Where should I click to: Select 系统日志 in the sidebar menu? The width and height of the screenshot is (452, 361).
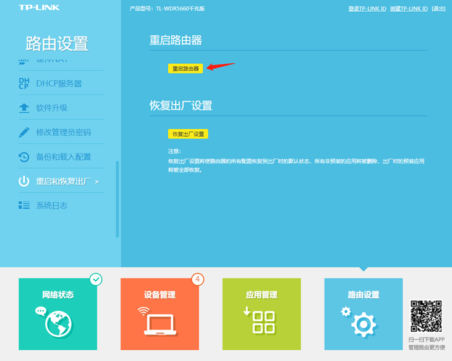[51, 205]
